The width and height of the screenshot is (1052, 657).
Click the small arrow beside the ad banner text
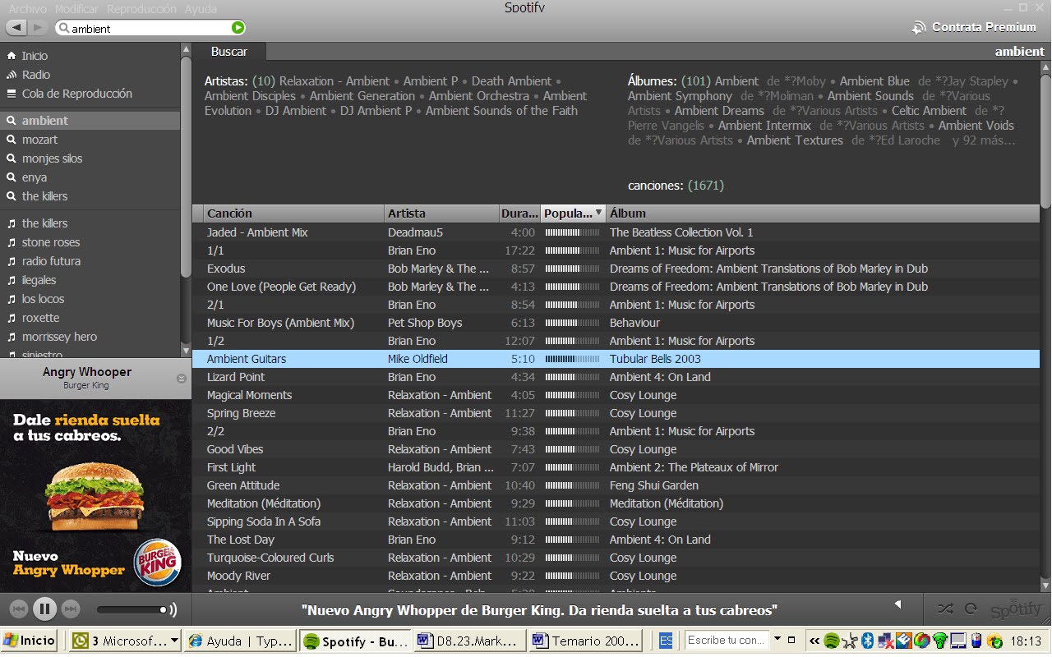pos(897,604)
